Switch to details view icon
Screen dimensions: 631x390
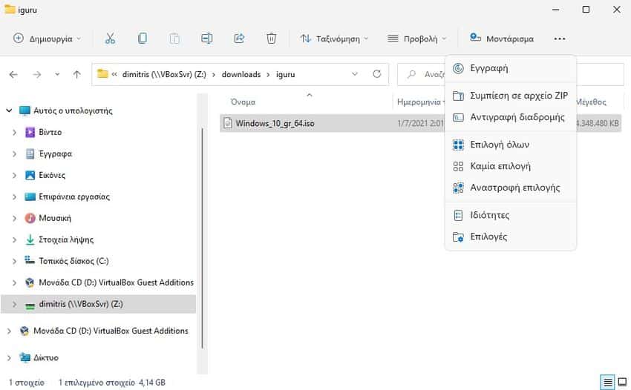coord(608,382)
